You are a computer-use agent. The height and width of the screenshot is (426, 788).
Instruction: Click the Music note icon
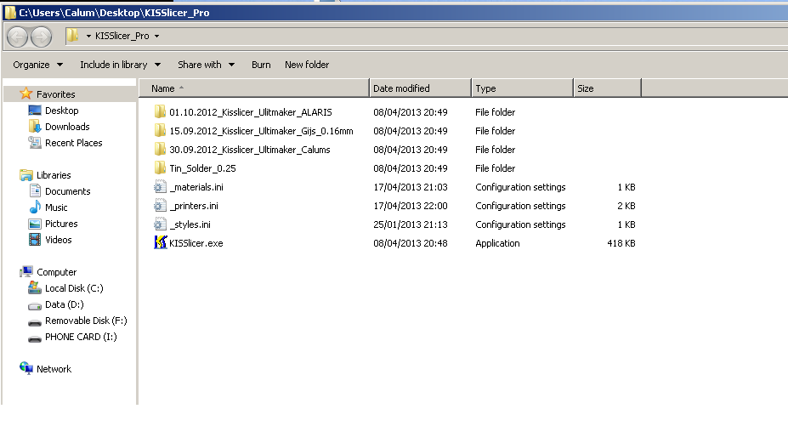tap(35, 207)
